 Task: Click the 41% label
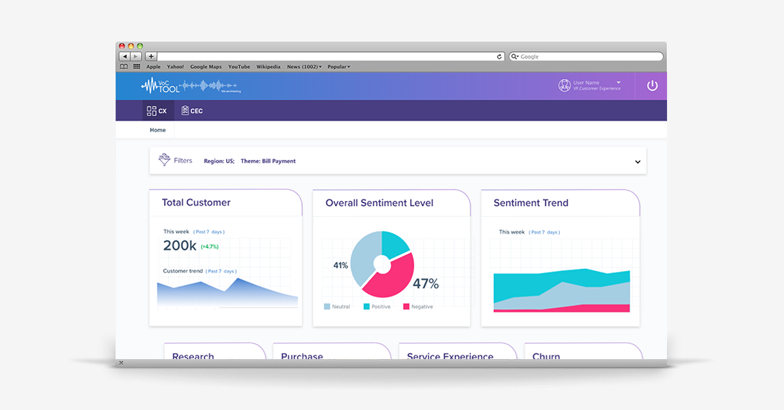(x=340, y=265)
